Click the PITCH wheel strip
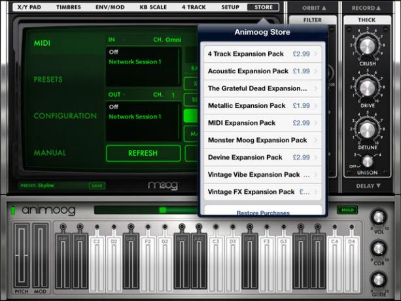Screen dimensions: 401x301 pyautogui.click(x=22, y=255)
